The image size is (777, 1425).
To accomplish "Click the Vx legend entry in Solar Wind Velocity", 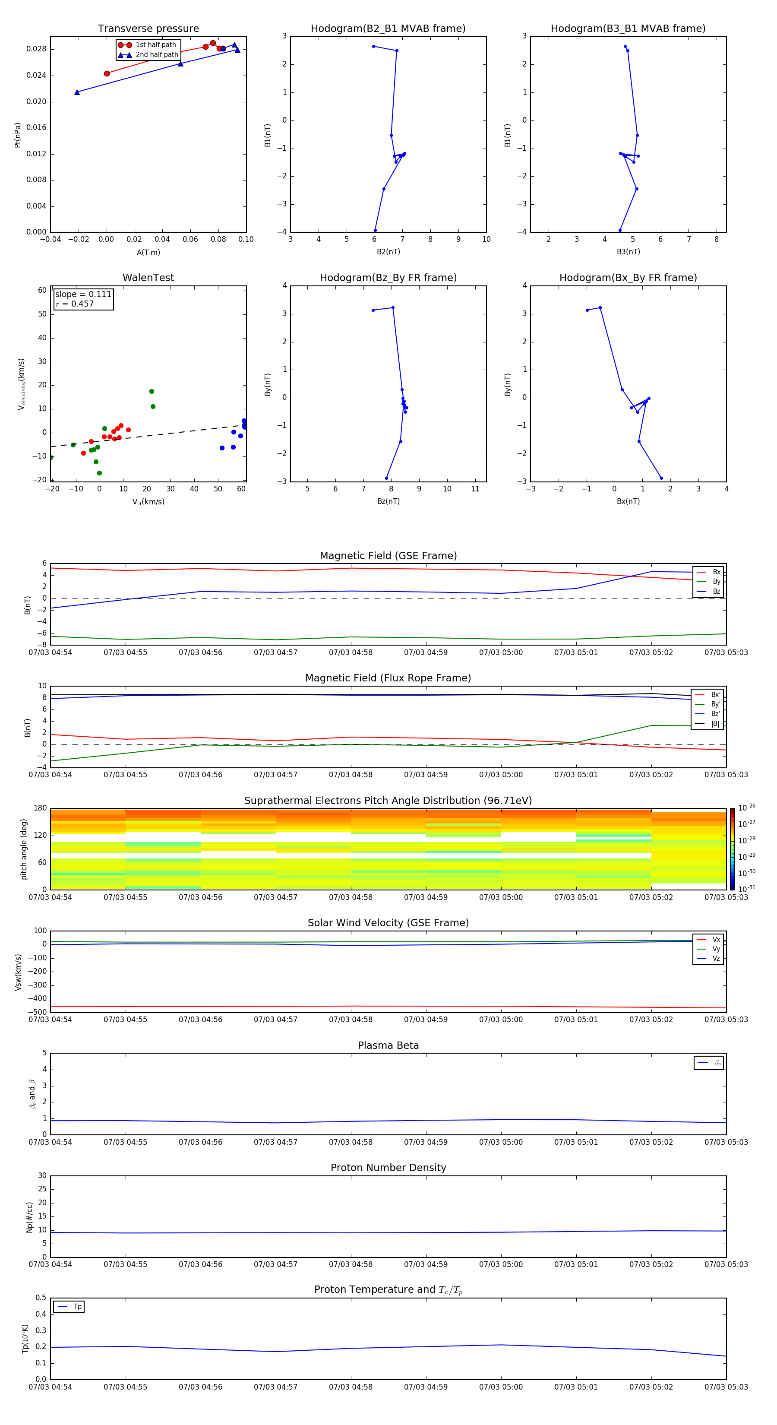I will pos(708,939).
